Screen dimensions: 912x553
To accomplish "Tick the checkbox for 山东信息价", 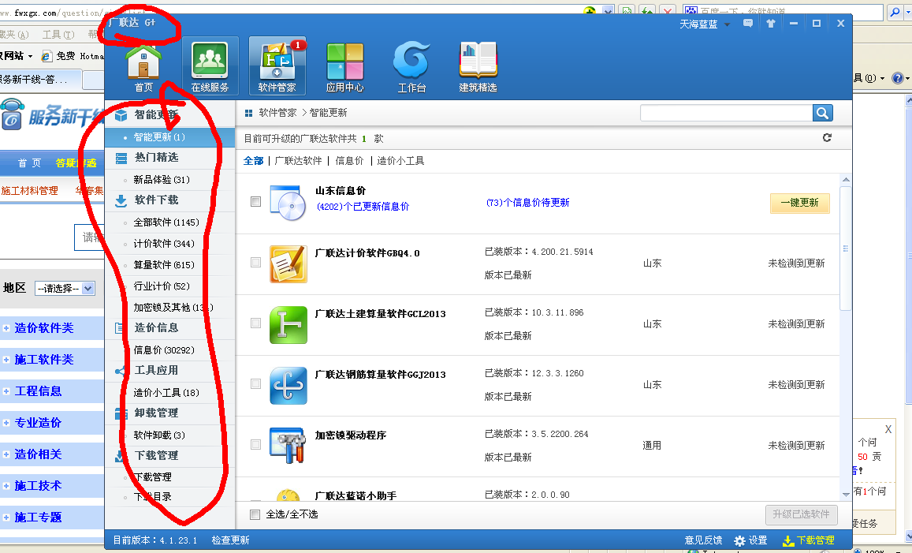I will [x=255, y=201].
